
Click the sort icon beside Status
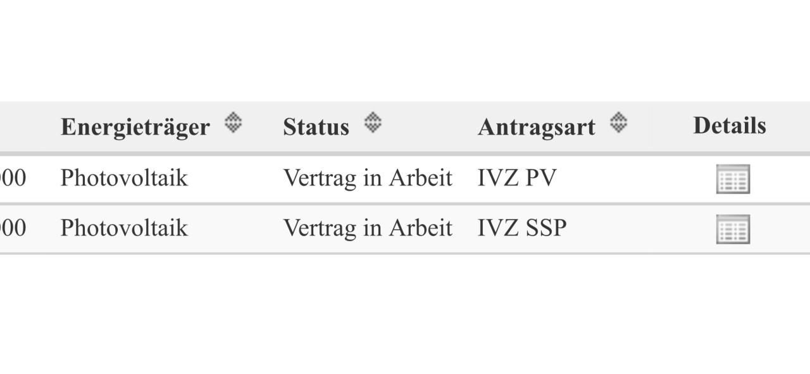click(372, 122)
